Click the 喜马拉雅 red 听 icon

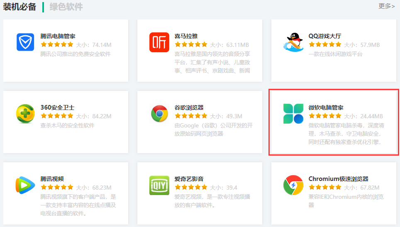(x=159, y=42)
